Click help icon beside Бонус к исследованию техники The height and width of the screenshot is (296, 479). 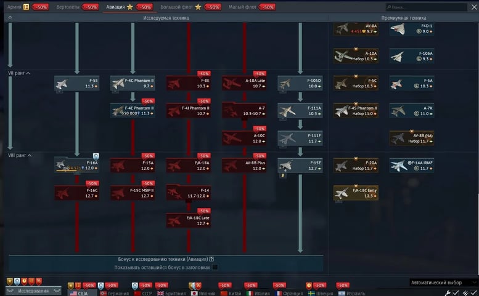(x=211, y=259)
